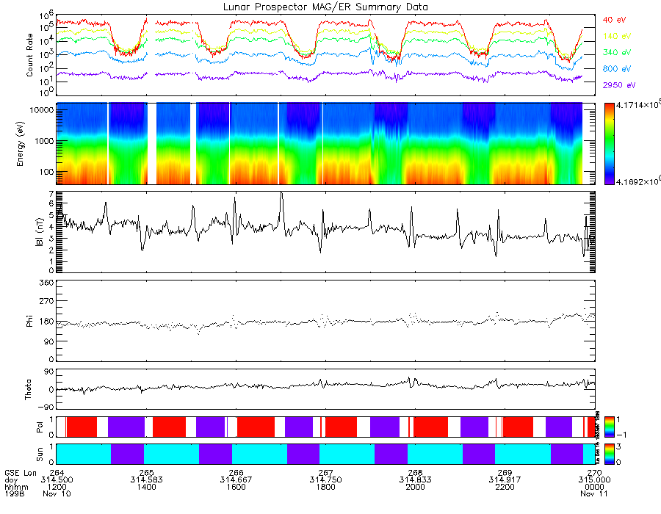Click the '1000' energy axis tick label
The image size is (661, 514).
click(44, 141)
